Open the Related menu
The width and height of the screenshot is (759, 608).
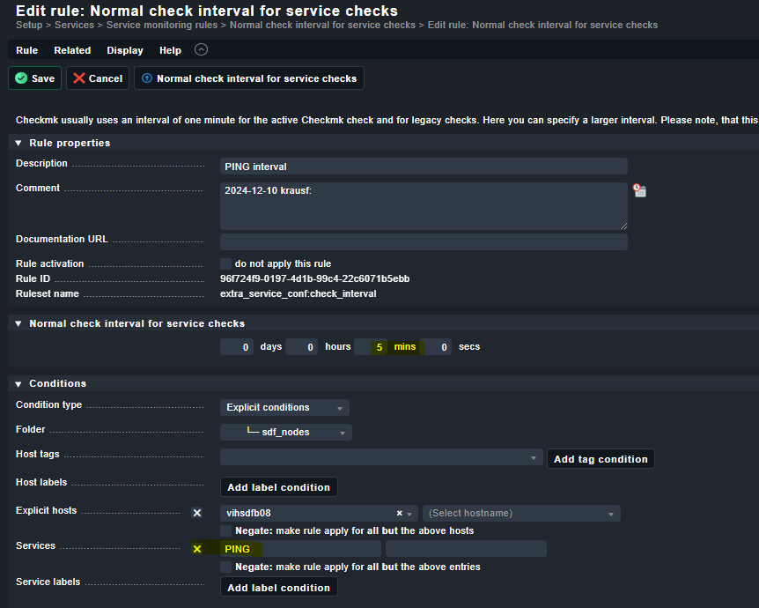coord(72,50)
